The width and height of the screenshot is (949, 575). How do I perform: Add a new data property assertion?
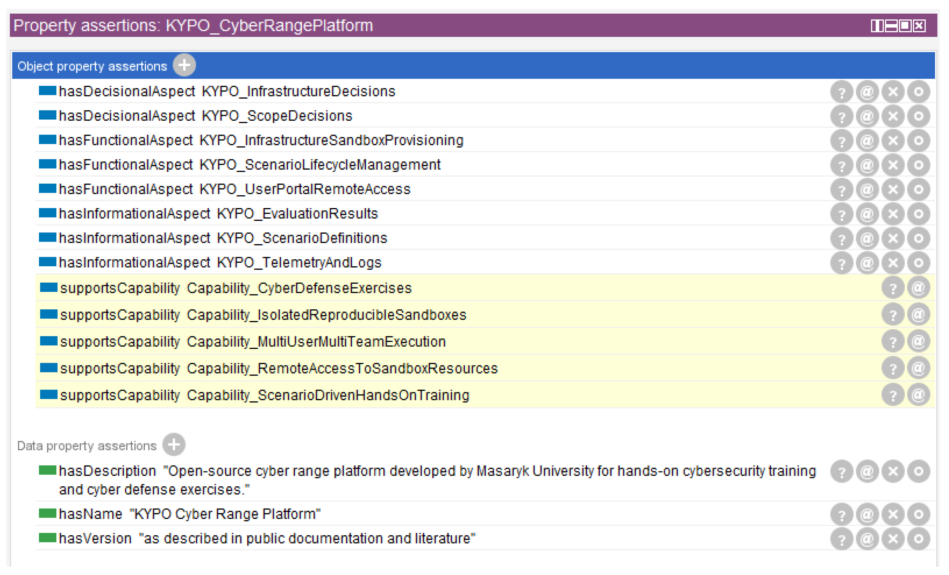(174, 445)
